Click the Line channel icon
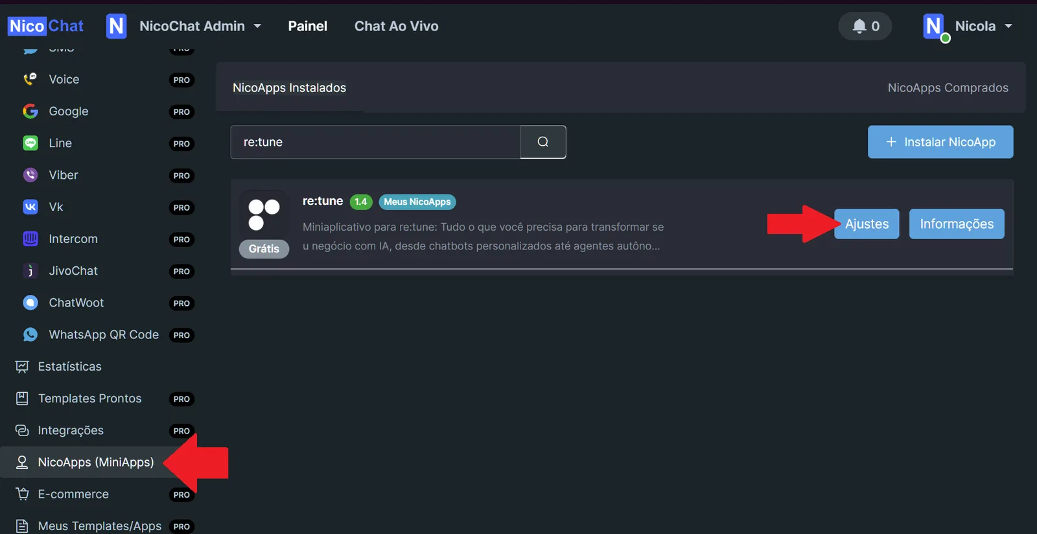This screenshot has height=534, width=1037. coord(30,143)
